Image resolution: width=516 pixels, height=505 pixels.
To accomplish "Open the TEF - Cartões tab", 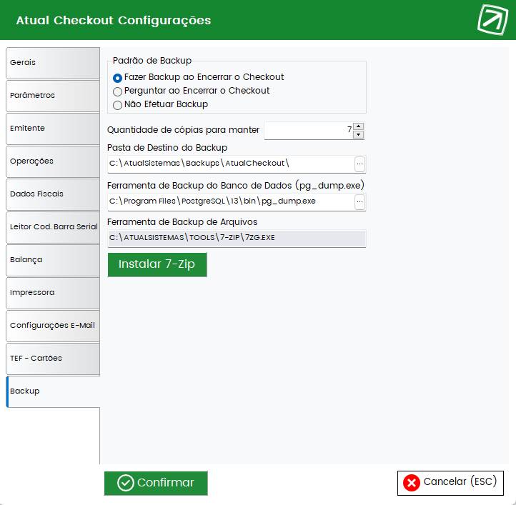I will [53, 359].
